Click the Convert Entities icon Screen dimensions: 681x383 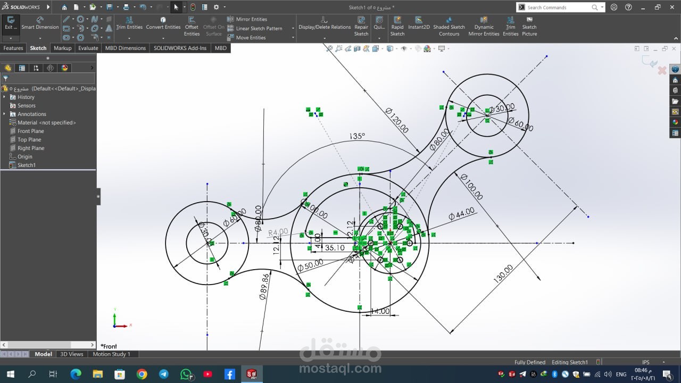(x=163, y=23)
